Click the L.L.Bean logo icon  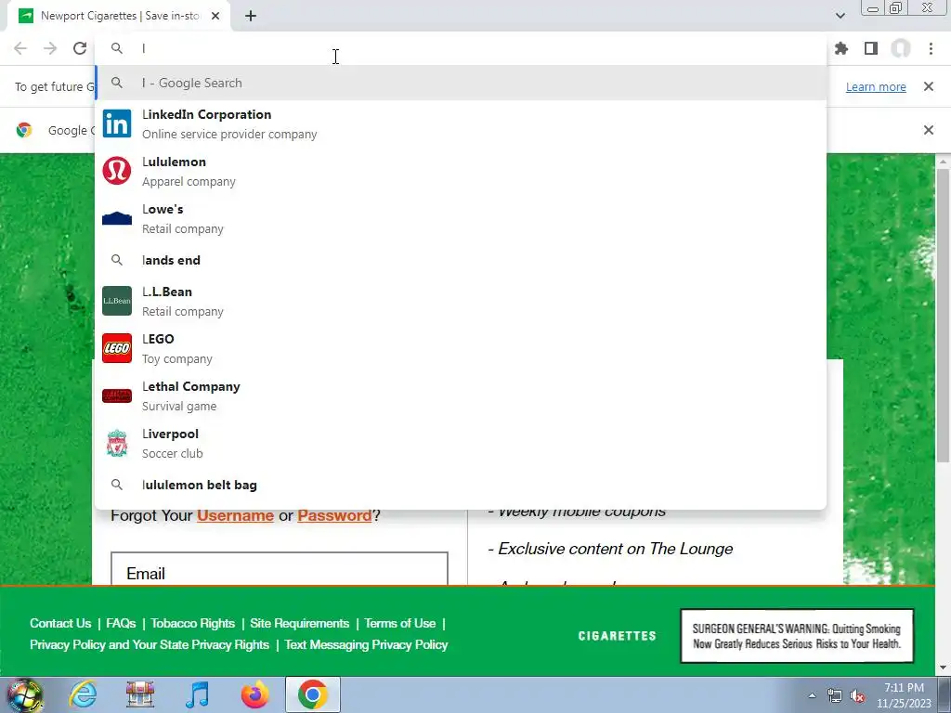[x=117, y=301]
